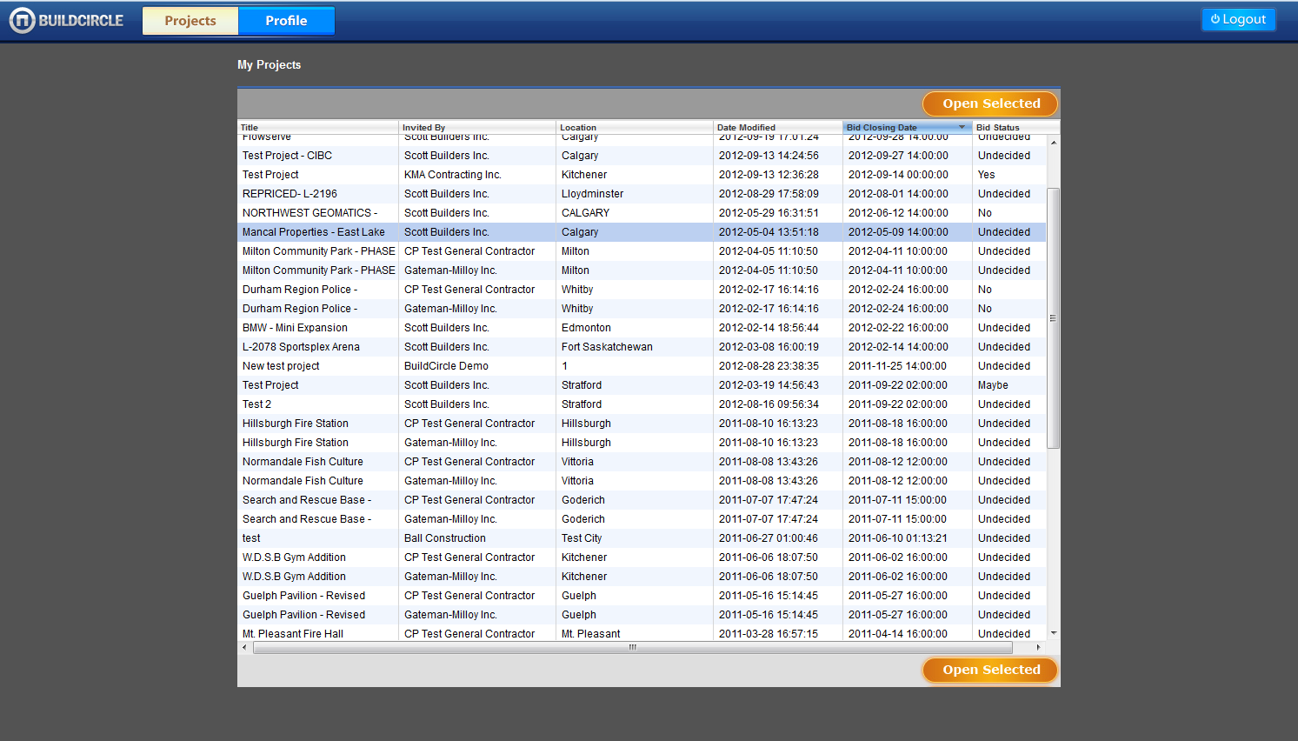Click the BuildCircle logo
The width and height of the screenshot is (1298, 741).
(x=67, y=20)
